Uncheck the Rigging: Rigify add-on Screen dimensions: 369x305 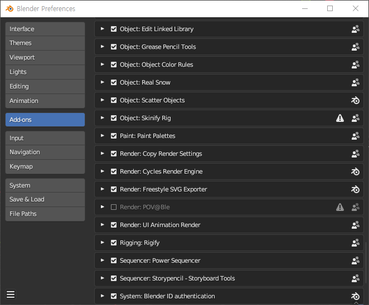[114, 243]
